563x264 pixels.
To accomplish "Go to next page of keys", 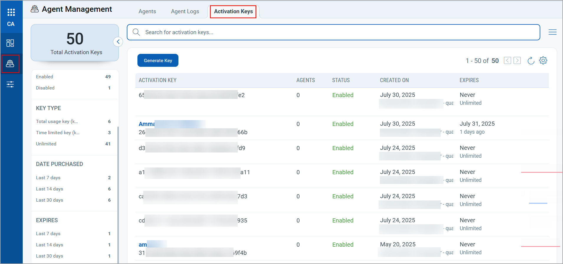I will coord(517,61).
